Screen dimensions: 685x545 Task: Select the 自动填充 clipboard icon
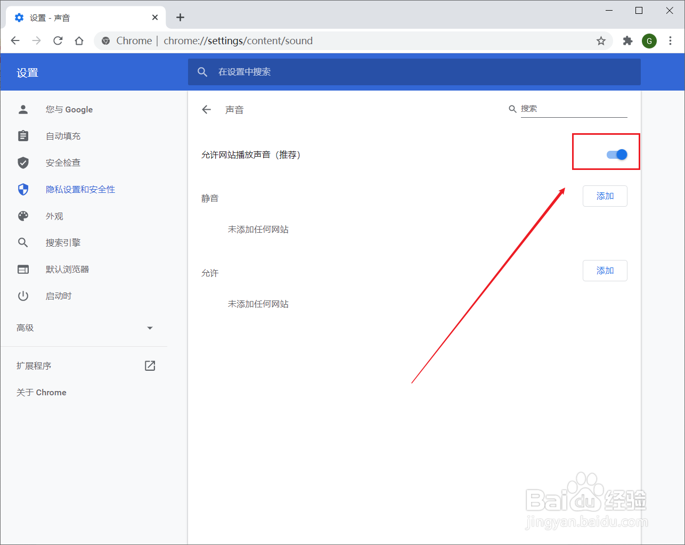point(23,136)
